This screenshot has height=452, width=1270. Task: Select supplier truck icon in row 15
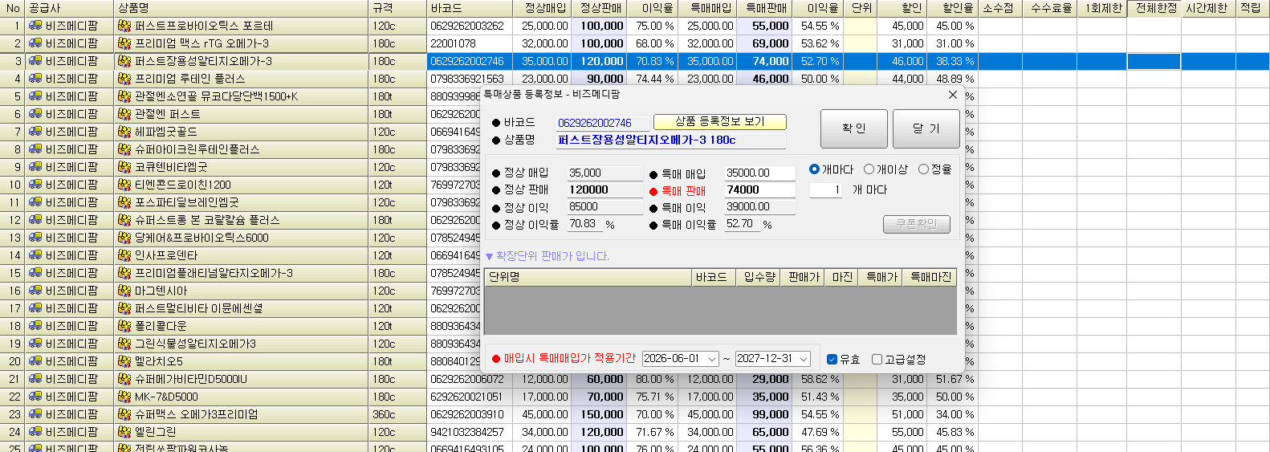[35, 273]
